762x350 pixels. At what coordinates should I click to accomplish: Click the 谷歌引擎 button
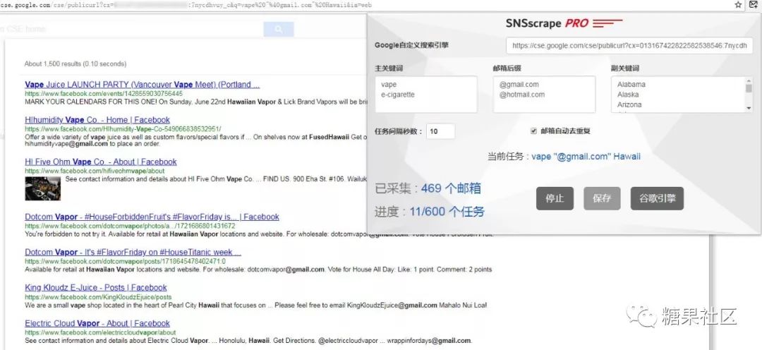click(x=657, y=198)
